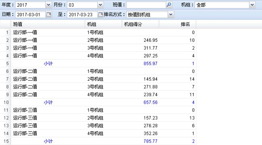Sort by the 排名 column header
The height and width of the screenshot is (145, 262).
point(177,24)
